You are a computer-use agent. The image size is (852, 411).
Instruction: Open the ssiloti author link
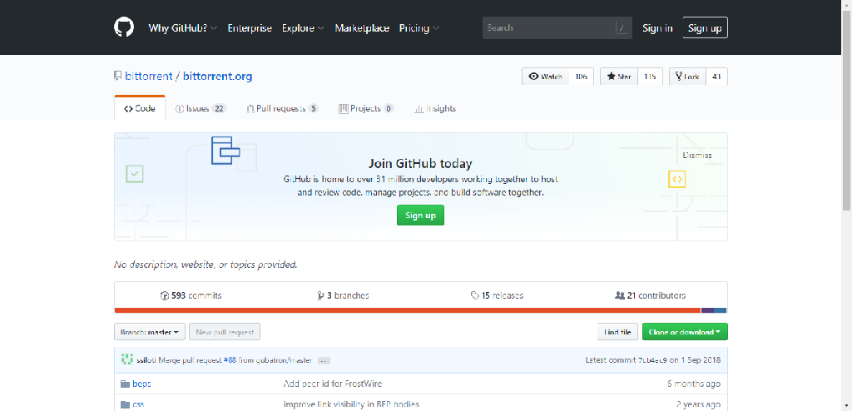click(x=146, y=360)
